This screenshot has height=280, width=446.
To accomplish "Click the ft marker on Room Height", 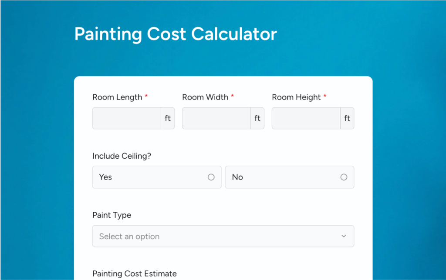I will [347, 118].
